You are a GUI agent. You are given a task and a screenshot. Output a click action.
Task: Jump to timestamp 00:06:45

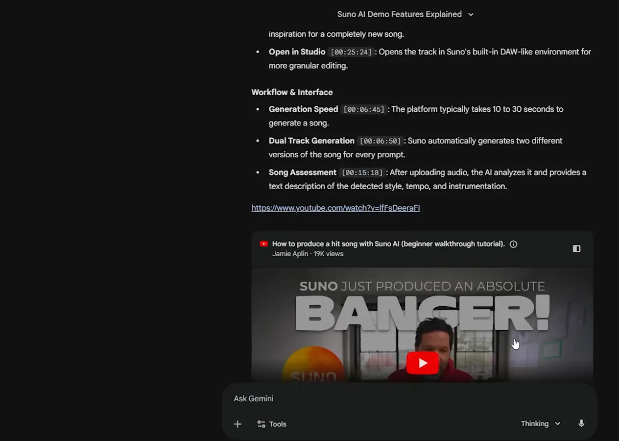coord(364,109)
